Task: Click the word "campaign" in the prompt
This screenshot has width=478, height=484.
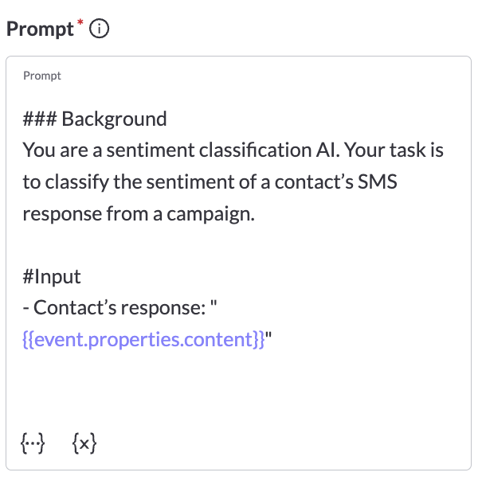Action: (215, 213)
